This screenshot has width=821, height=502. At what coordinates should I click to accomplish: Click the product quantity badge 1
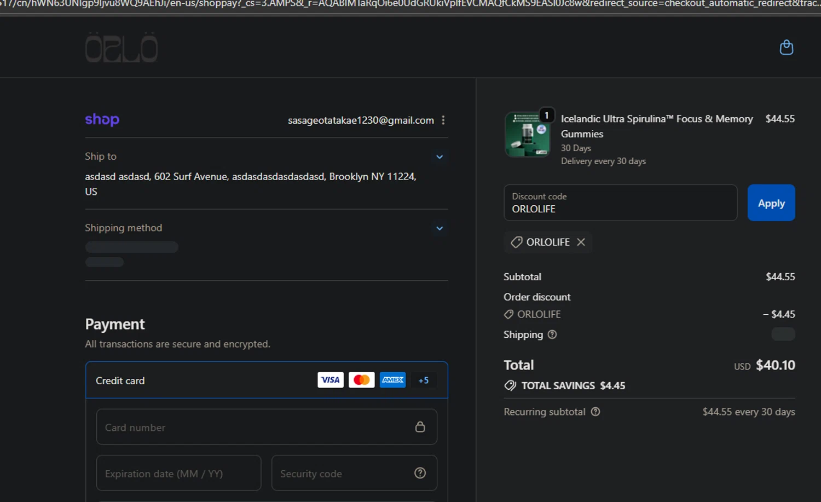(x=546, y=115)
